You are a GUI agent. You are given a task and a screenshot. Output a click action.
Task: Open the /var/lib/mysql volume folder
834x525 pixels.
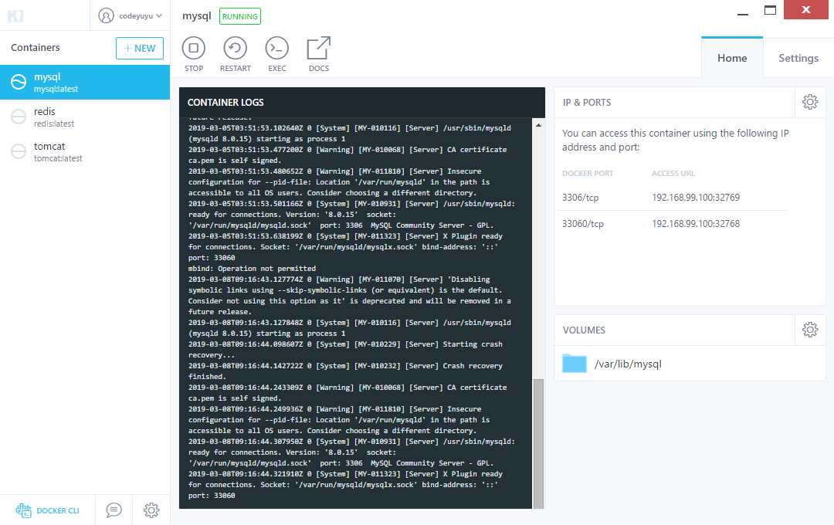[x=575, y=364]
